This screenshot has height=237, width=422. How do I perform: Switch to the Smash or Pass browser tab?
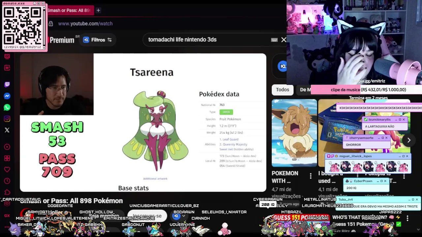(70, 11)
